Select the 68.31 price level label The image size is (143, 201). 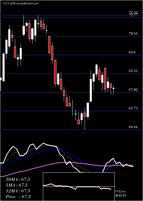[133, 71]
